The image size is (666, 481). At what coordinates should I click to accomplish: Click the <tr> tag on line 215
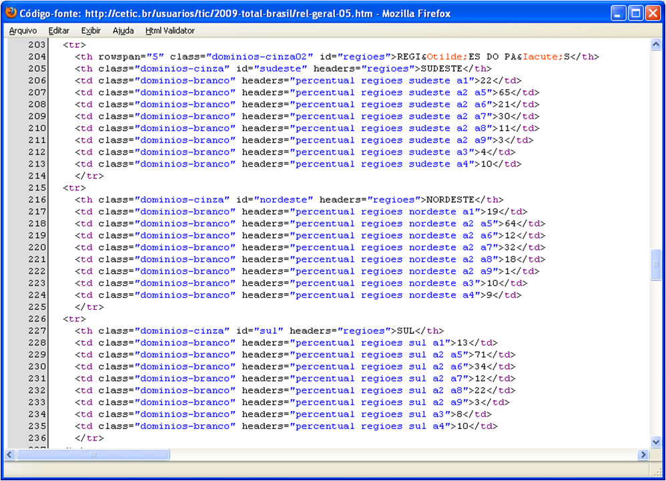[74, 187]
